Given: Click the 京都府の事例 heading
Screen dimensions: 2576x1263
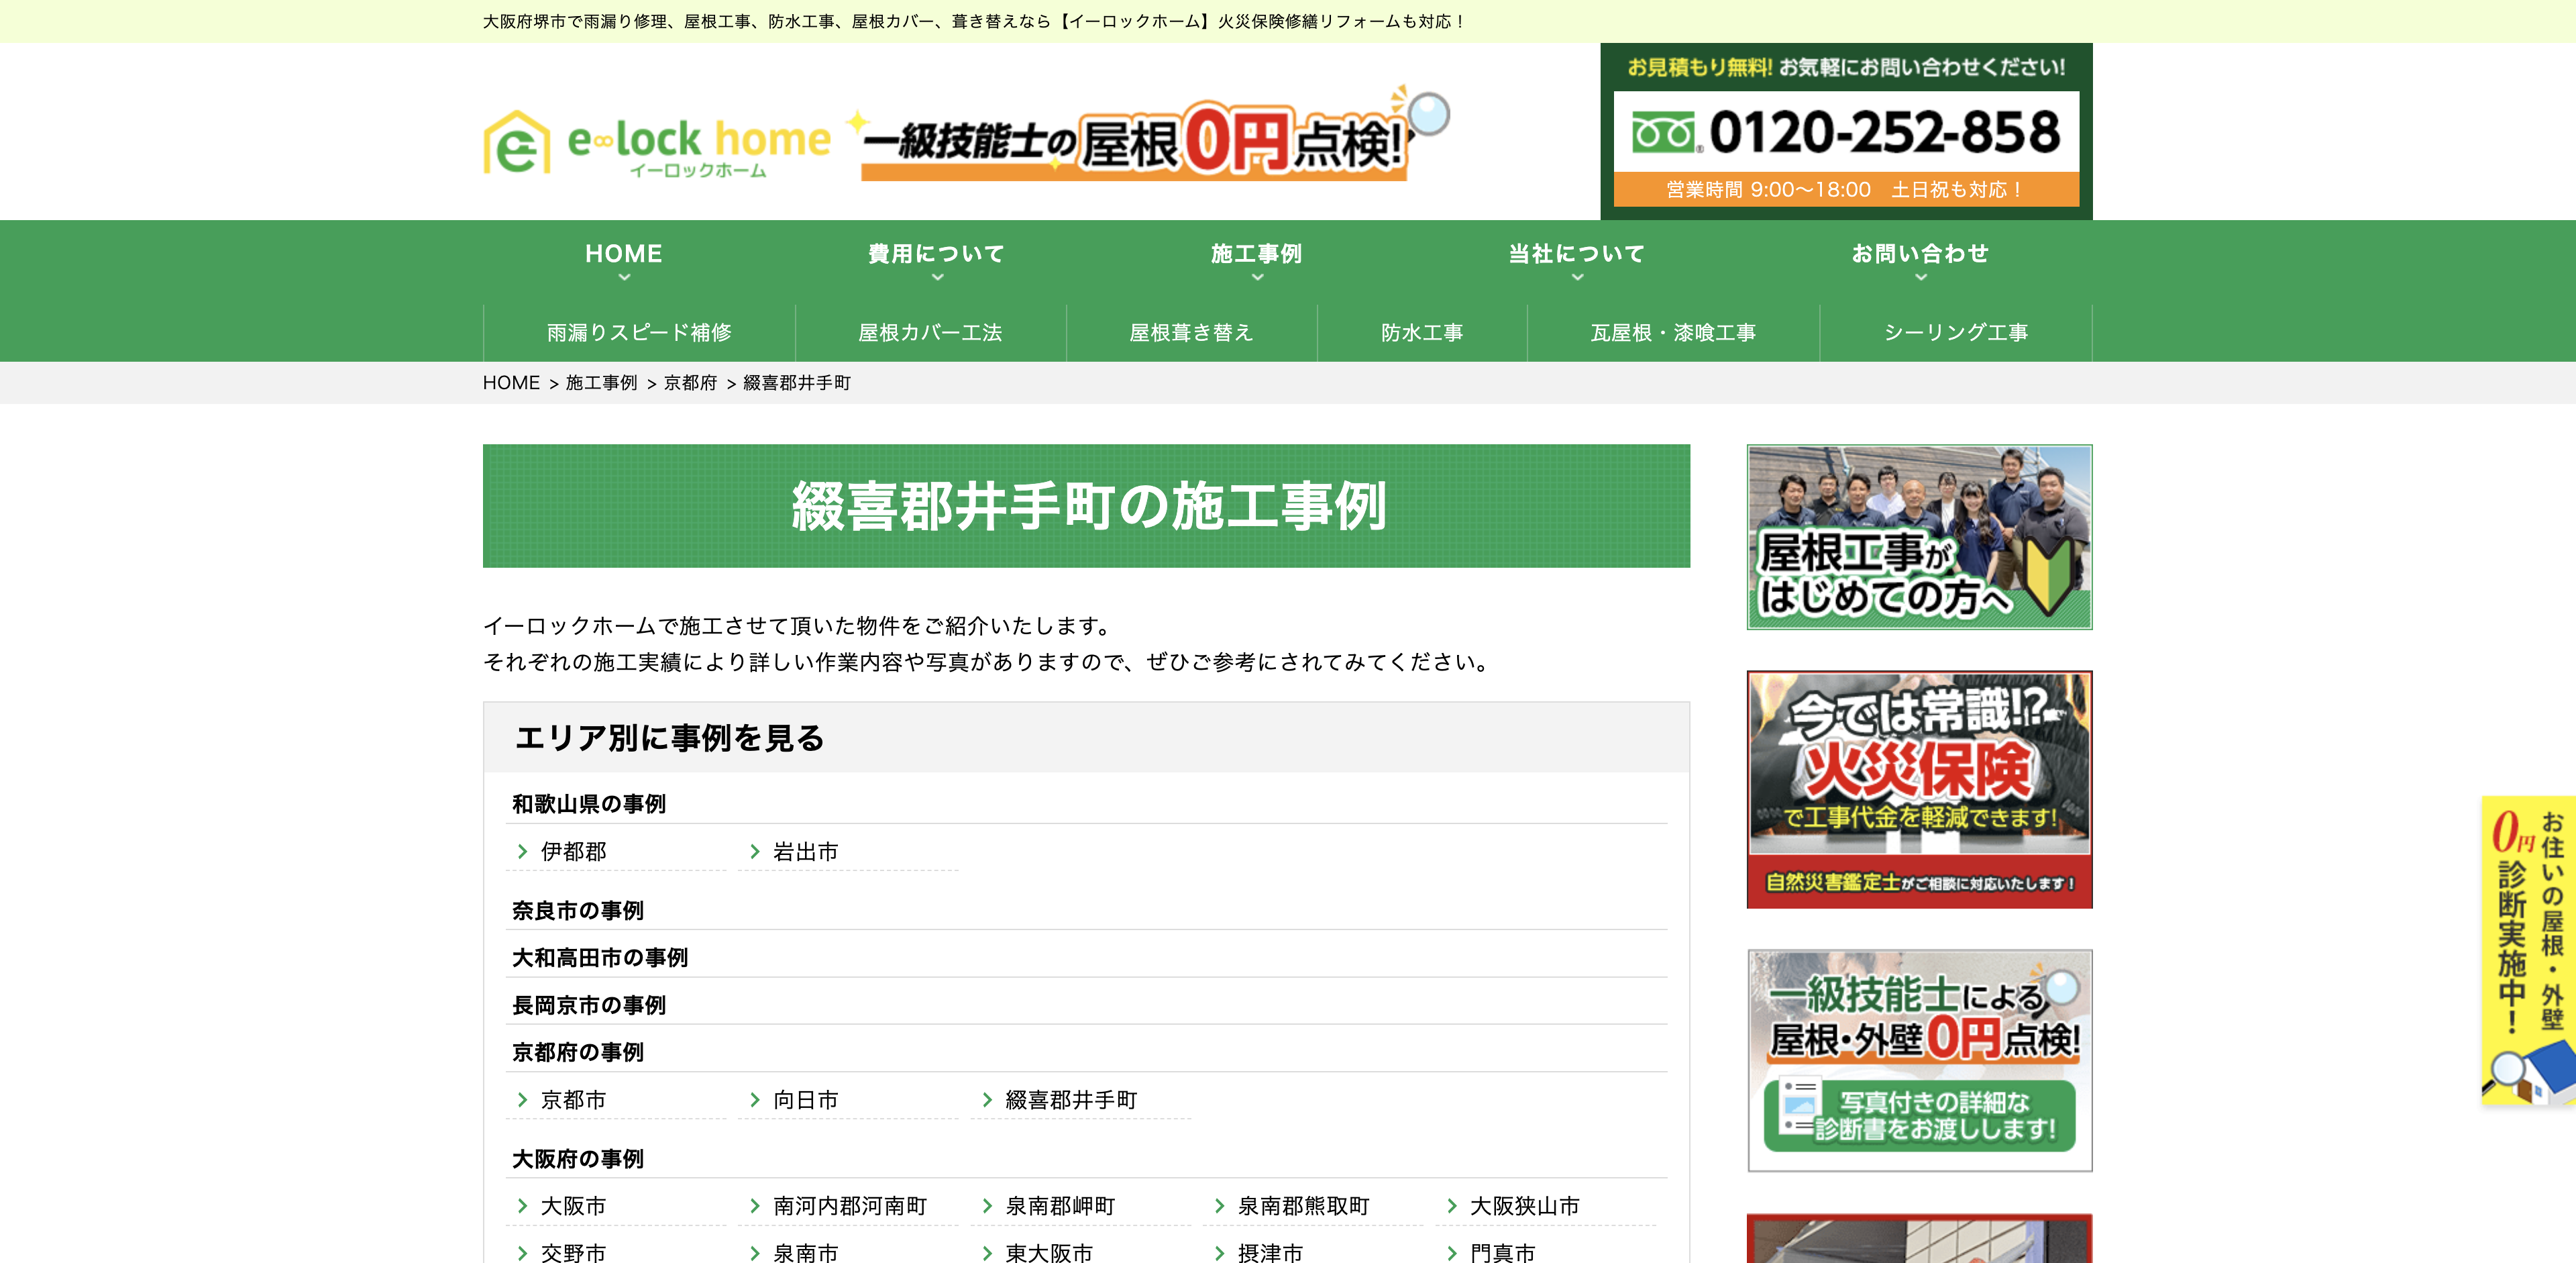Looking at the screenshot, I should 578,1052.
